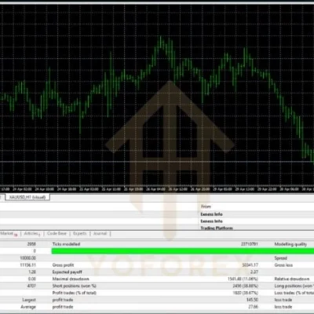Click the 'Ticks modelled' label
The image size is (314, 314).
(66, 244)
